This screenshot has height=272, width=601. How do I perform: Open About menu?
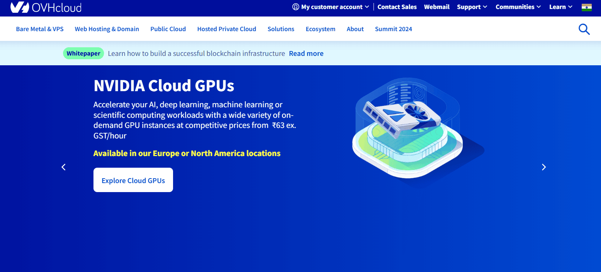[x=355, y=29]
